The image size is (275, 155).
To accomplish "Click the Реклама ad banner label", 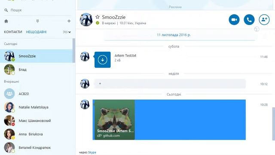I will coord(175,7).
